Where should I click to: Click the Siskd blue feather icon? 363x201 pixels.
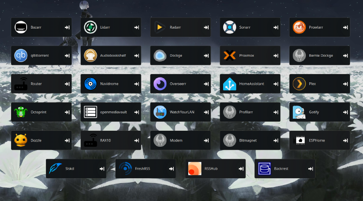[x=56, y=169]
